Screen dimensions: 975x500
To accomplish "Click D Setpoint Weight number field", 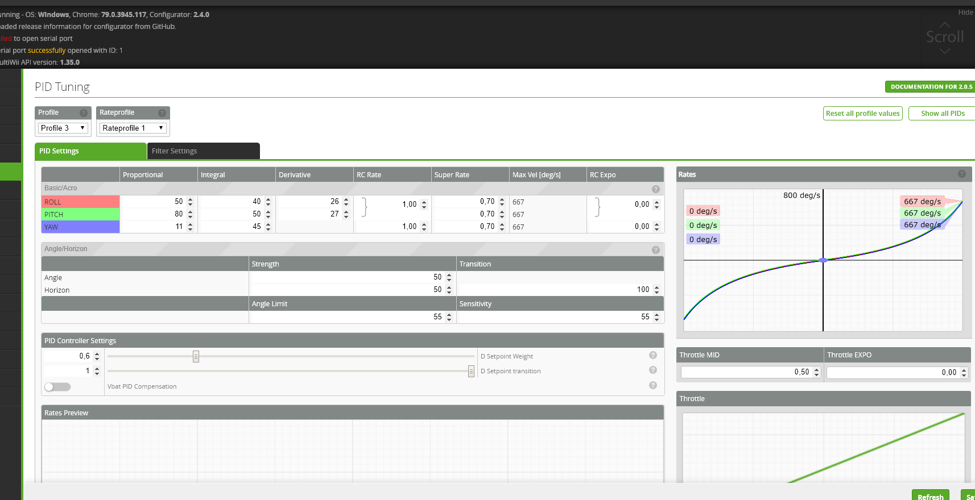I will (72, 356).
